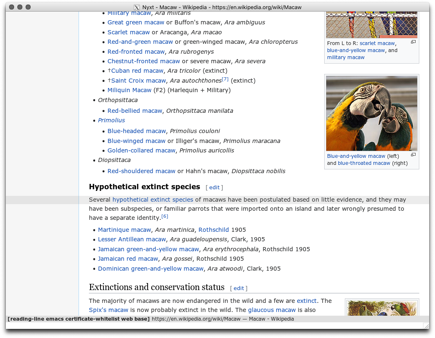
Task: Open the macaws on fence thumbnail
Action: tap(371, 25)
